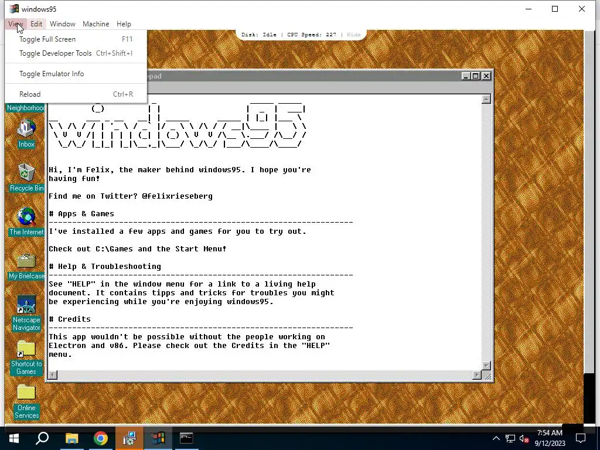This screenshot has height=450, width=600.
Task: Open the clock and date flyout
Action: point(550,438)
